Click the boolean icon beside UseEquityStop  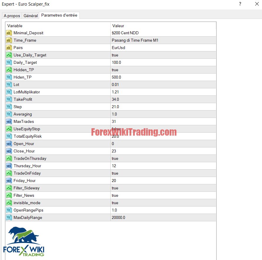coord(9,129)
